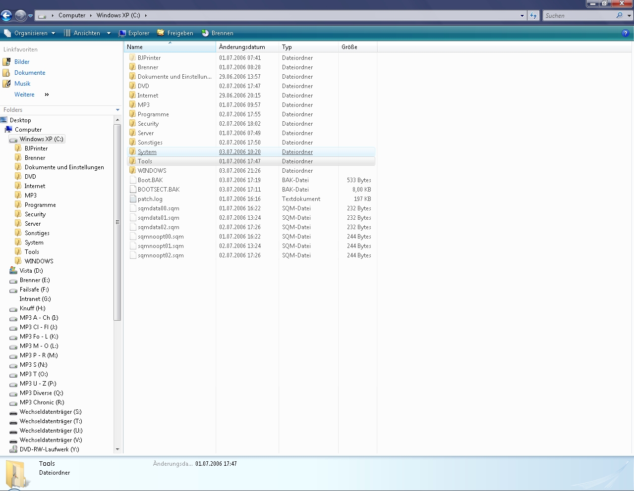The height and width of the screenshot is (491, 634).
Task: Sort by the Typ column header
Action: 308,47
